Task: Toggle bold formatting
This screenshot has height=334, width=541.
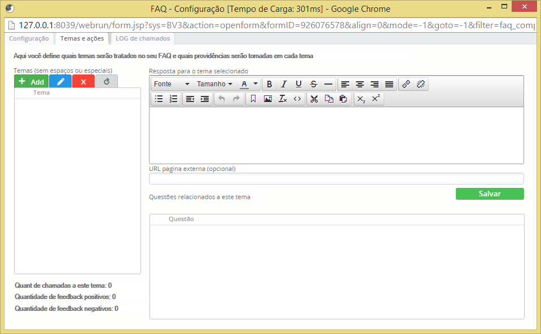Action: tap(270, 84)
